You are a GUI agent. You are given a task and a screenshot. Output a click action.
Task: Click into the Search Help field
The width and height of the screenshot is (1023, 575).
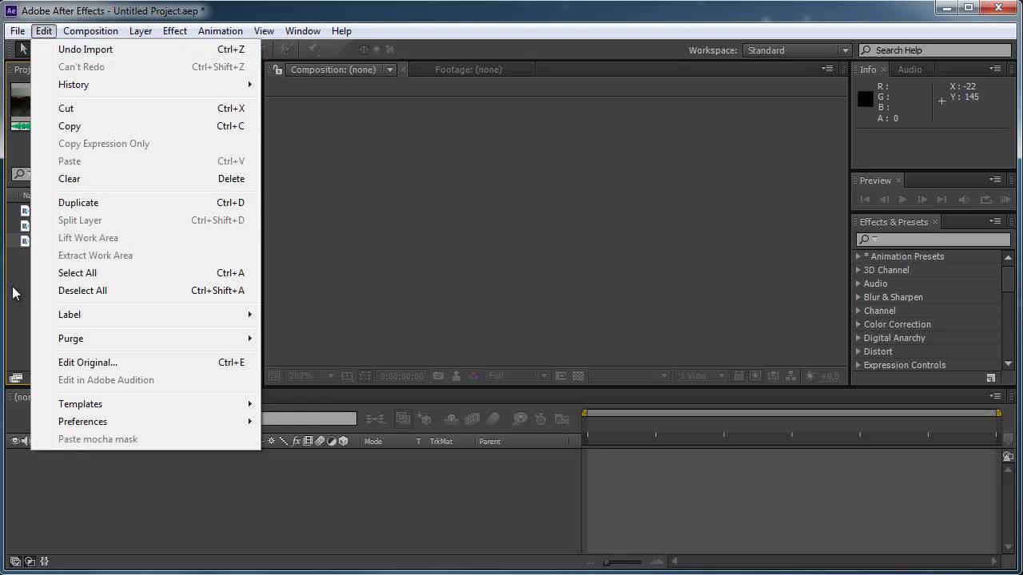935,50
